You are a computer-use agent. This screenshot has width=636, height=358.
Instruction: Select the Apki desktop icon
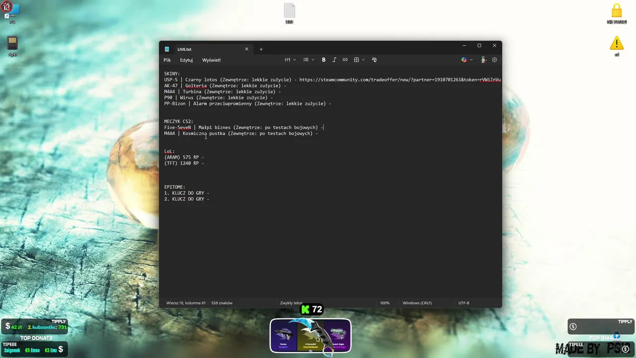point(12,46)
